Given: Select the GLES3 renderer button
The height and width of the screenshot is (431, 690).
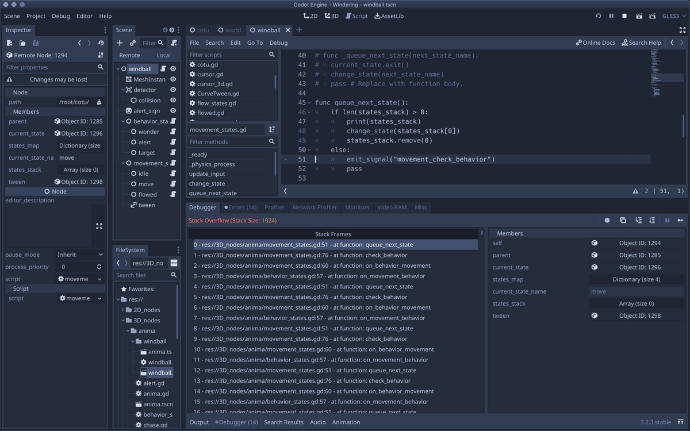Looking at the screenshot, I should [673, 16].
